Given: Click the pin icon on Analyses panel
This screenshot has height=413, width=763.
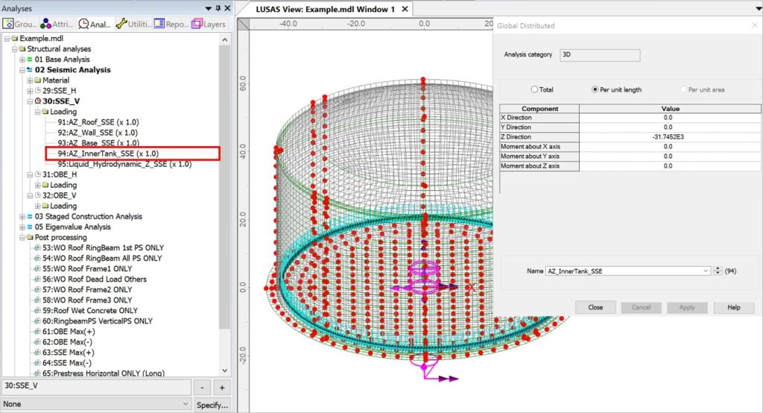Looking at the screenshot, I should click(217, 9).
